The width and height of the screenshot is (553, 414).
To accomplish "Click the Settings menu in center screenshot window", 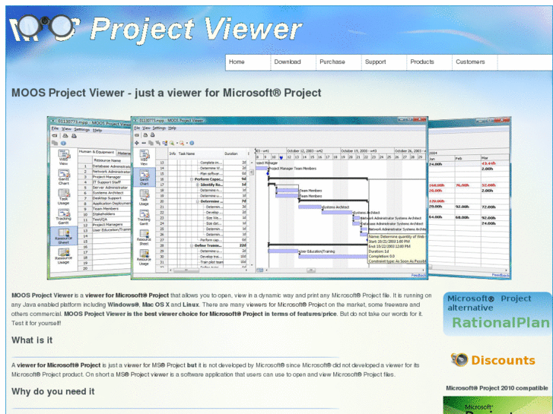I will point(159,128).
